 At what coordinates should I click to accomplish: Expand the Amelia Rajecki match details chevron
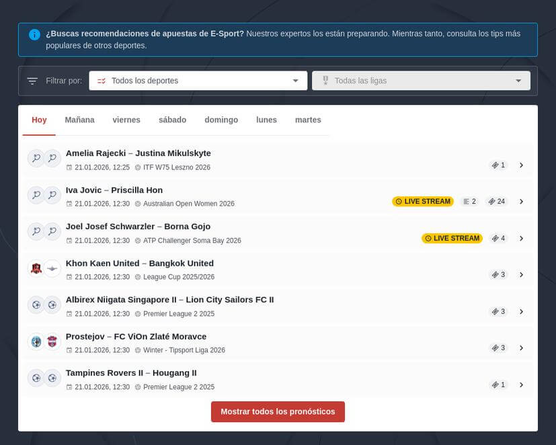[521, 164]
